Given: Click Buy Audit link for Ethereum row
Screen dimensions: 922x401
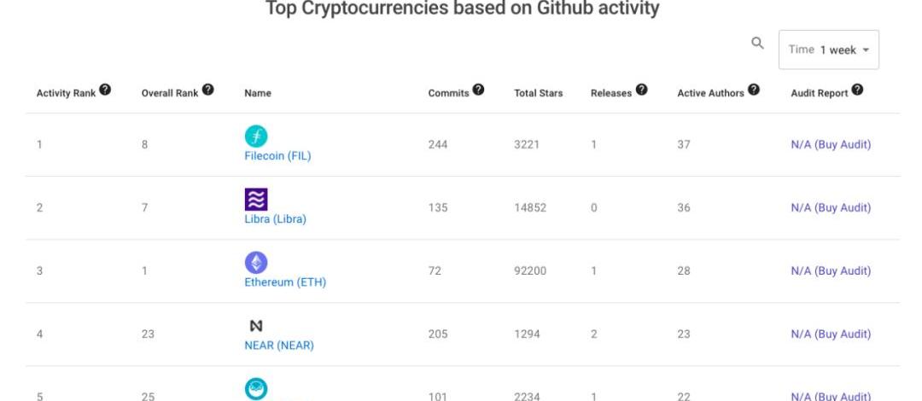Looking at the screenshot, I should (831, 271).
